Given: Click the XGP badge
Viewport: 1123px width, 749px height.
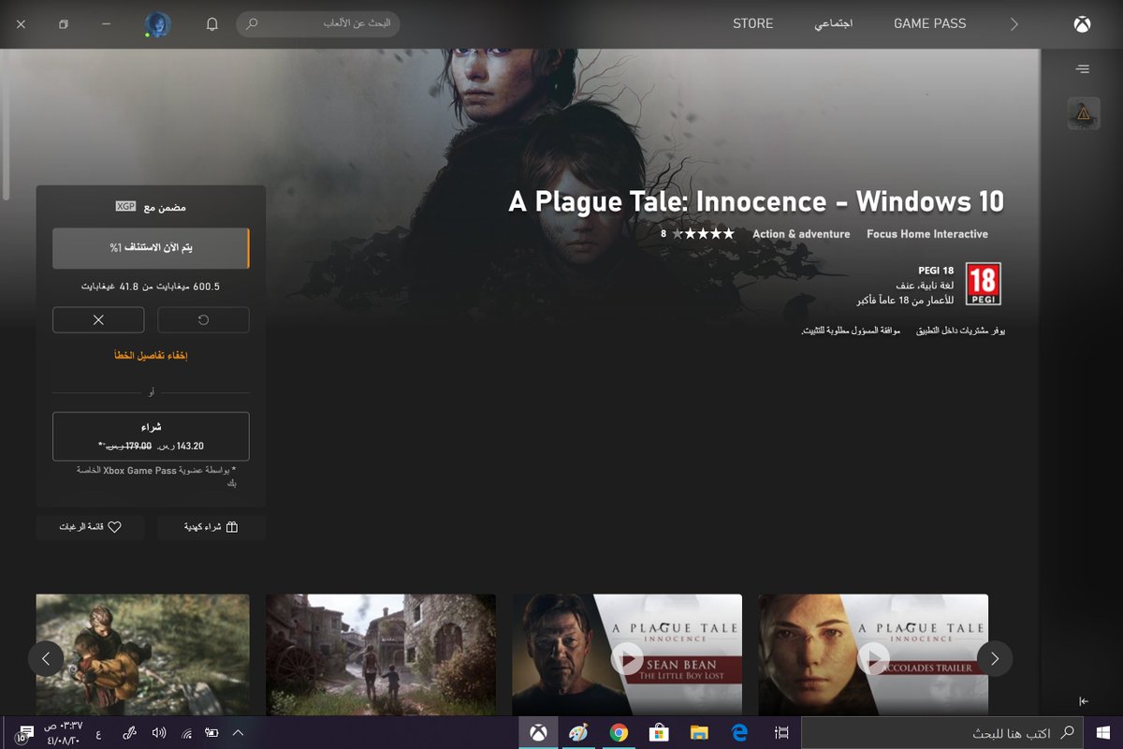Looking at the screenshot, I should [125, 206].
